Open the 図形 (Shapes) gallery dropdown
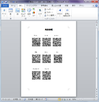The image size is (99, 102). click(29, 12)
